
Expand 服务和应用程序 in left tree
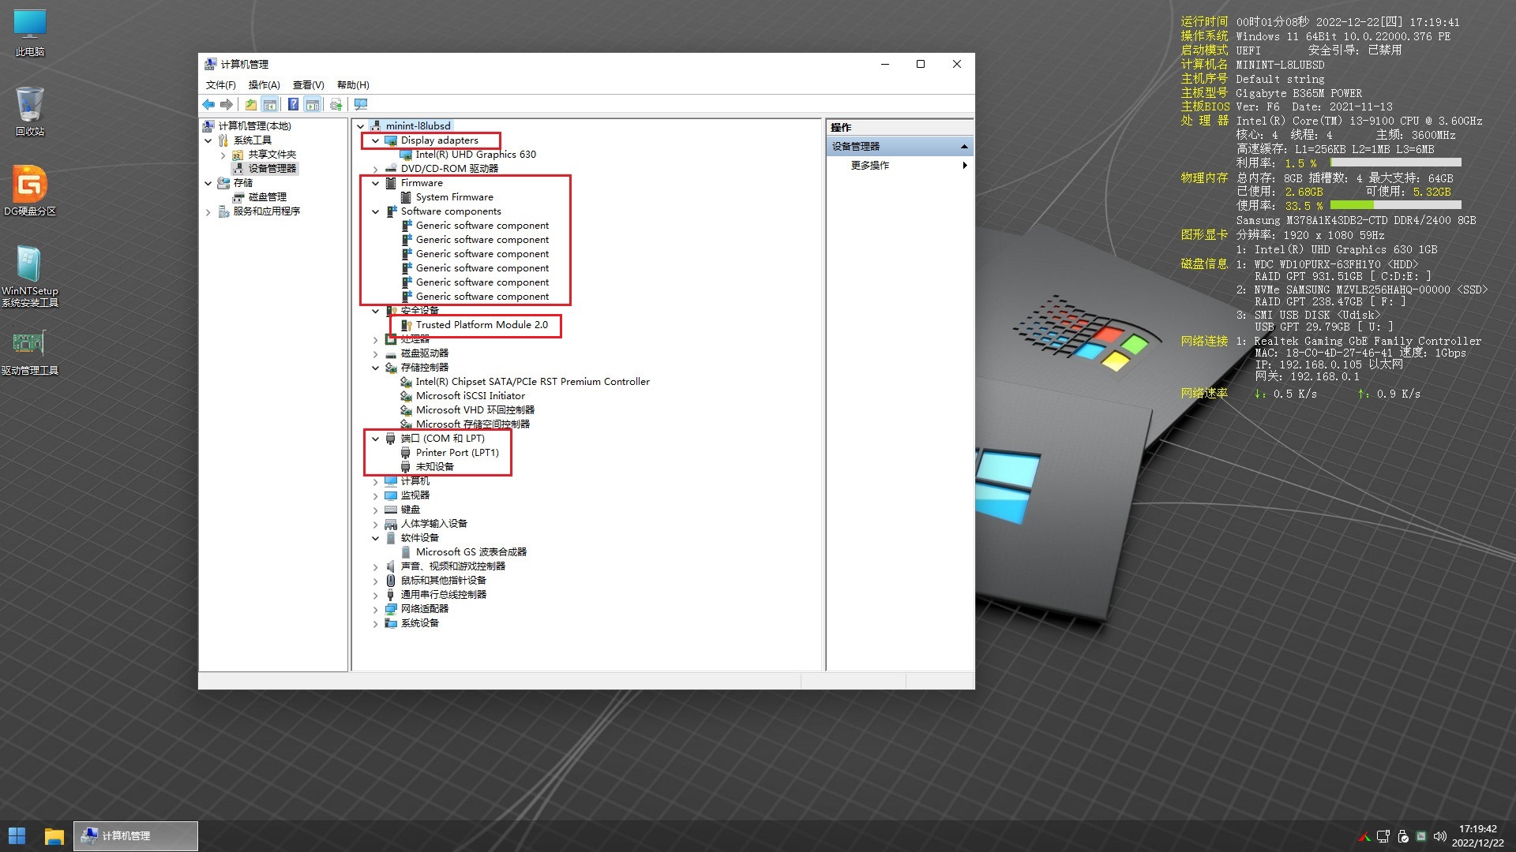coord(208,211)
